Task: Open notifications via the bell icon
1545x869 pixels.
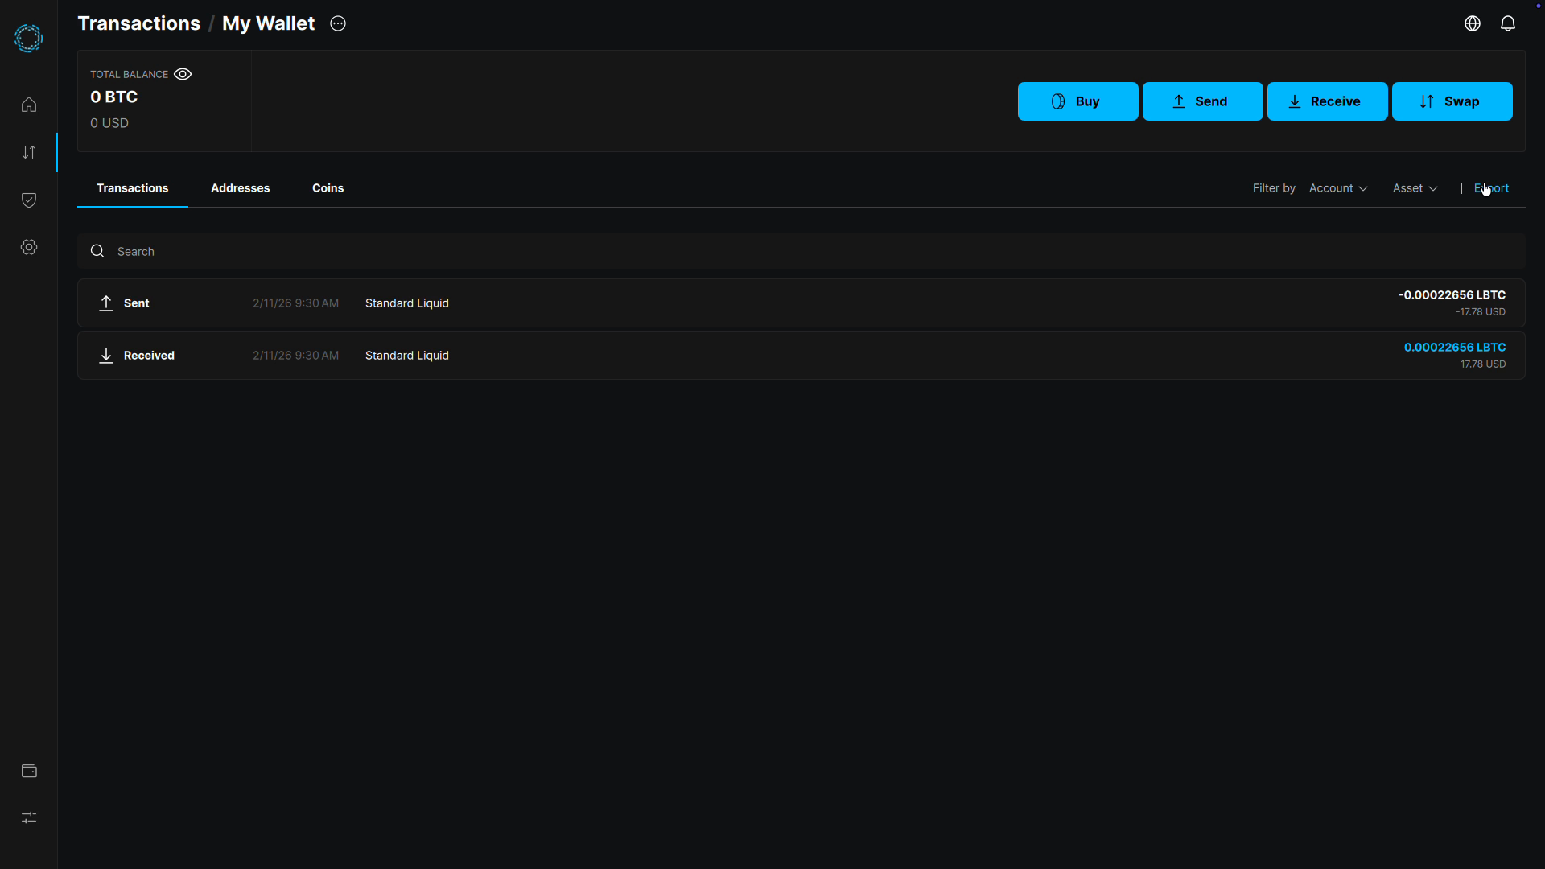Action: (x=1508, y=23)
